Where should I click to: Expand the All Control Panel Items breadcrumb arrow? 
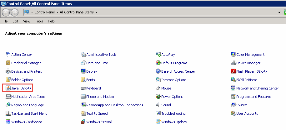tap(96, 12)
